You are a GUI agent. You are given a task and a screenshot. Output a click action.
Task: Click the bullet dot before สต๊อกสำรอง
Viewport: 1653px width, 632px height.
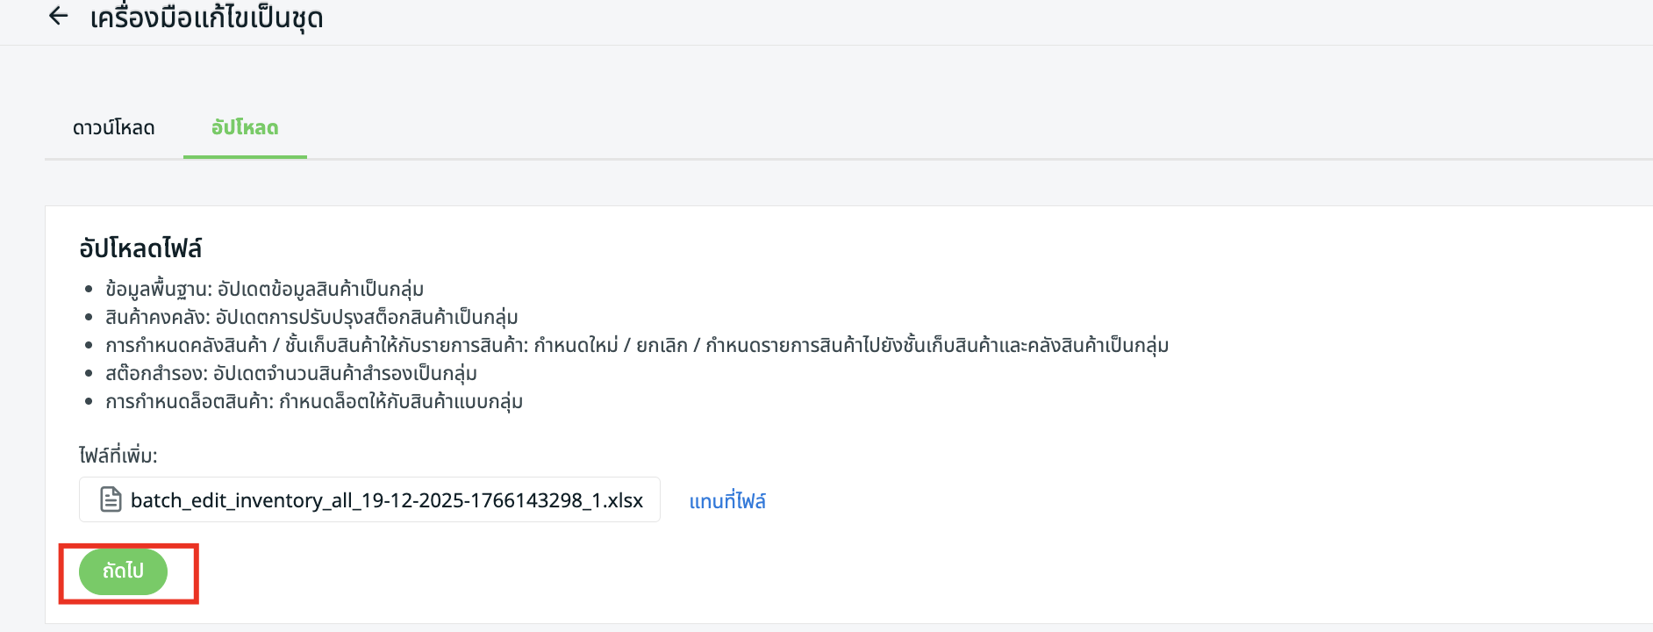[89, 373]
